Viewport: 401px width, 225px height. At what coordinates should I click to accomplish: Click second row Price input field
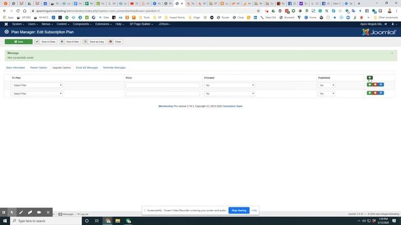163,94
